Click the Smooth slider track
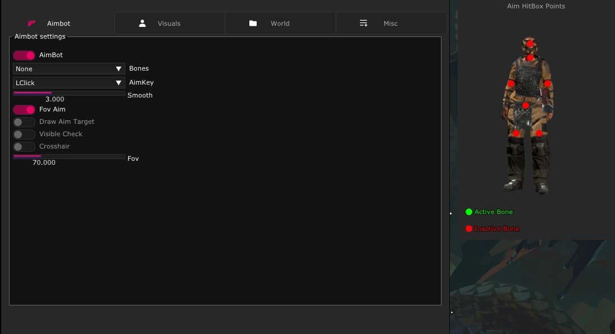The image size is (615, 334). coord(69,93)
